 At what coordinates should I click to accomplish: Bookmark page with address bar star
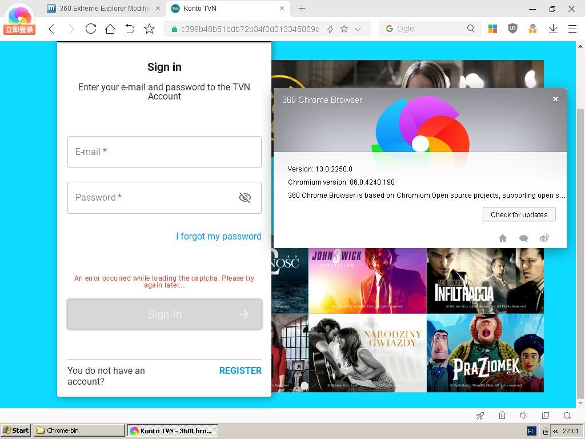(344, 29)
